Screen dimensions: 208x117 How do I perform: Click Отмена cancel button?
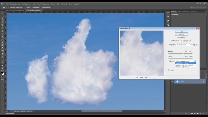pyautogui.click(x=182, y=35)
